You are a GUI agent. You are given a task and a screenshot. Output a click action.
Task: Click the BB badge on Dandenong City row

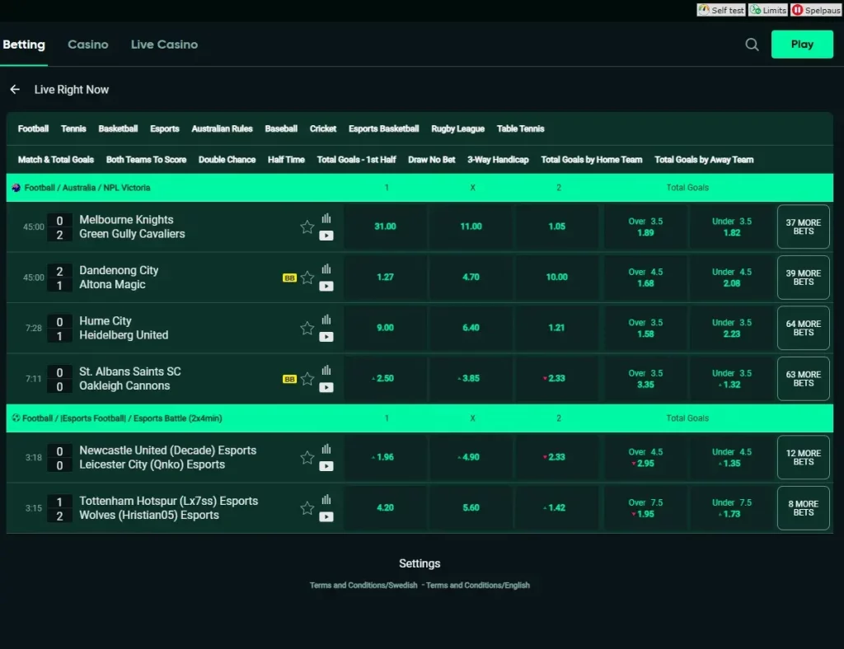point(289,278)
